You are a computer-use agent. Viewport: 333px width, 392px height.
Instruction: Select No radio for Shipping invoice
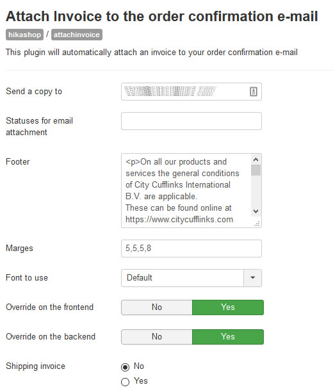click(x=125, y=367)
